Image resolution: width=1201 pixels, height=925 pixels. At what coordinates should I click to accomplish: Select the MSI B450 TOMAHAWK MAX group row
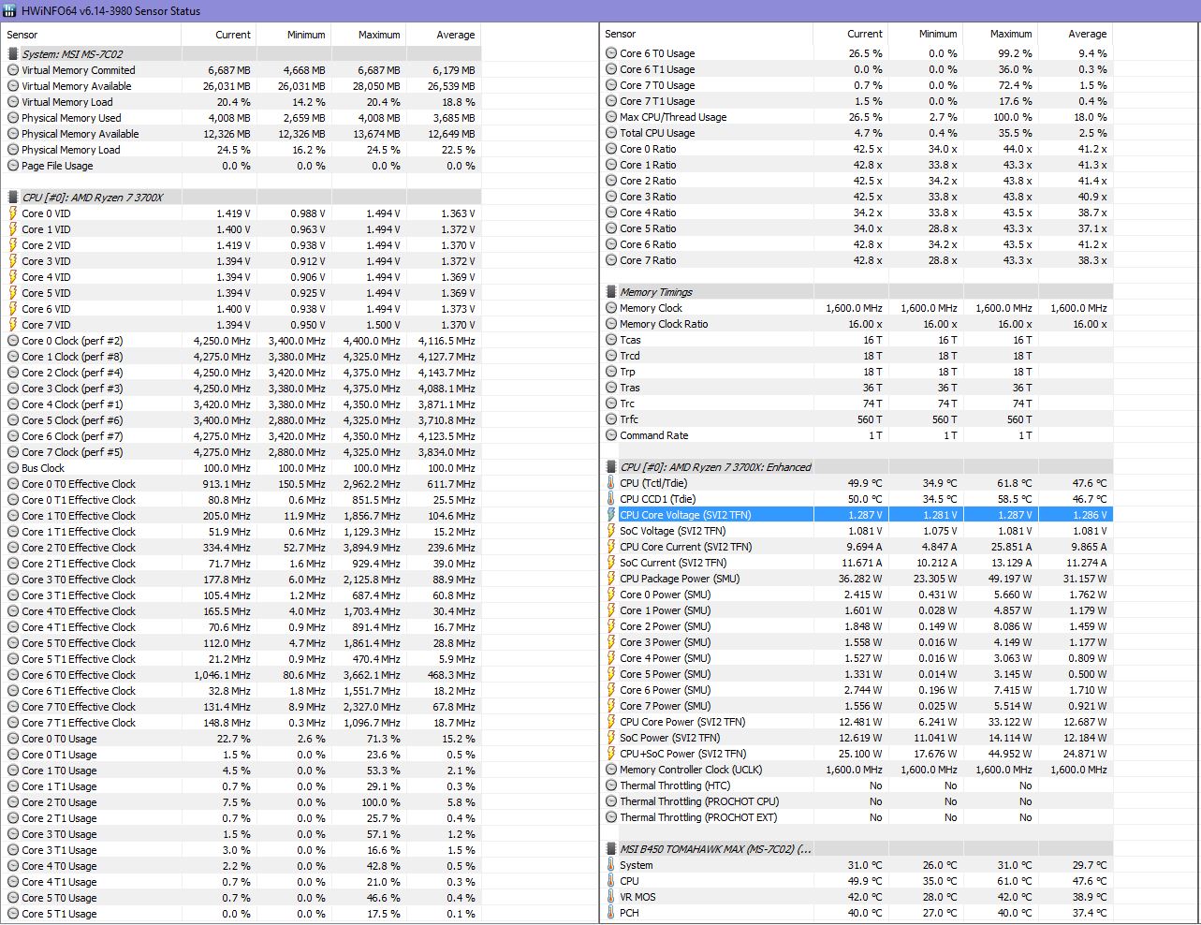[x=857, y=849]
